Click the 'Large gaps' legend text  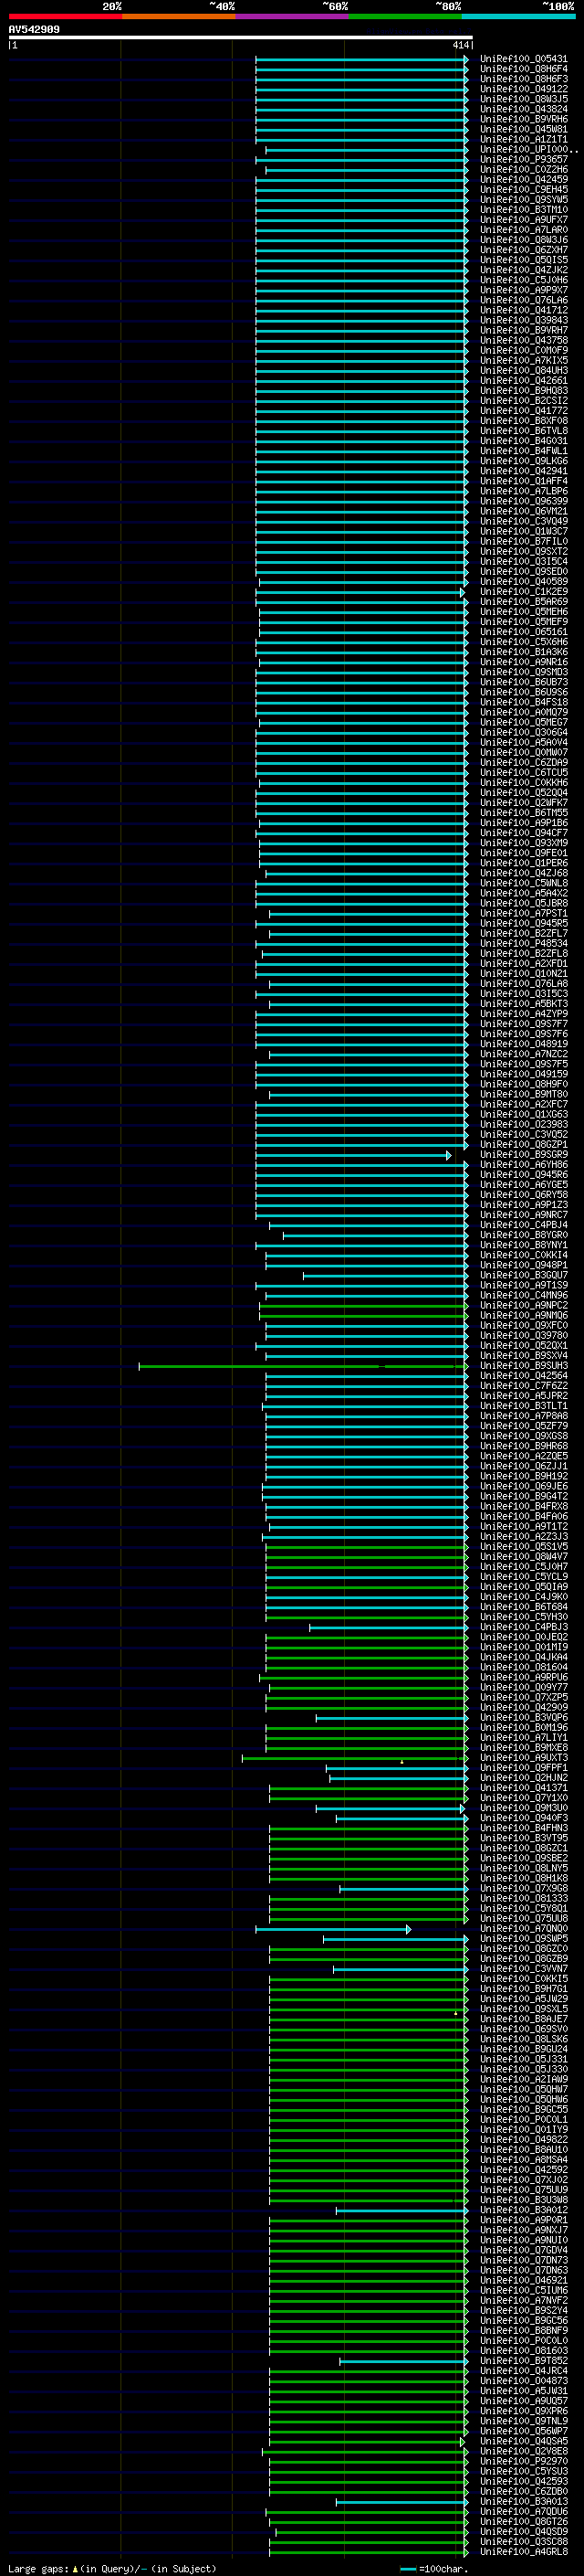112,2568
